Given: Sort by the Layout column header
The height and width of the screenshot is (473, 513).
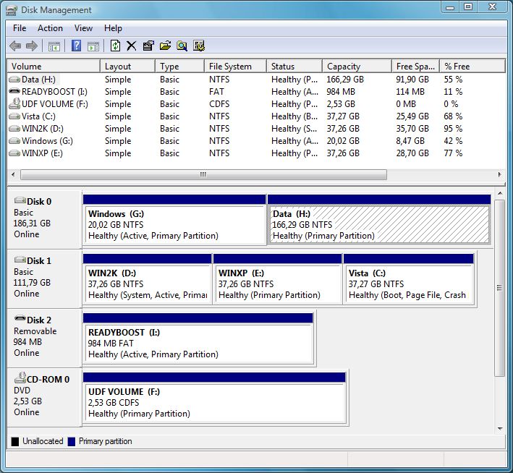Looking at the screenshot, I should click(127, 66).
